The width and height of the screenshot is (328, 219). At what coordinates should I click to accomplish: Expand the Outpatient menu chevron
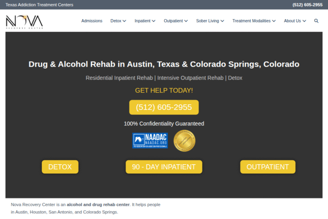point(186,21)
